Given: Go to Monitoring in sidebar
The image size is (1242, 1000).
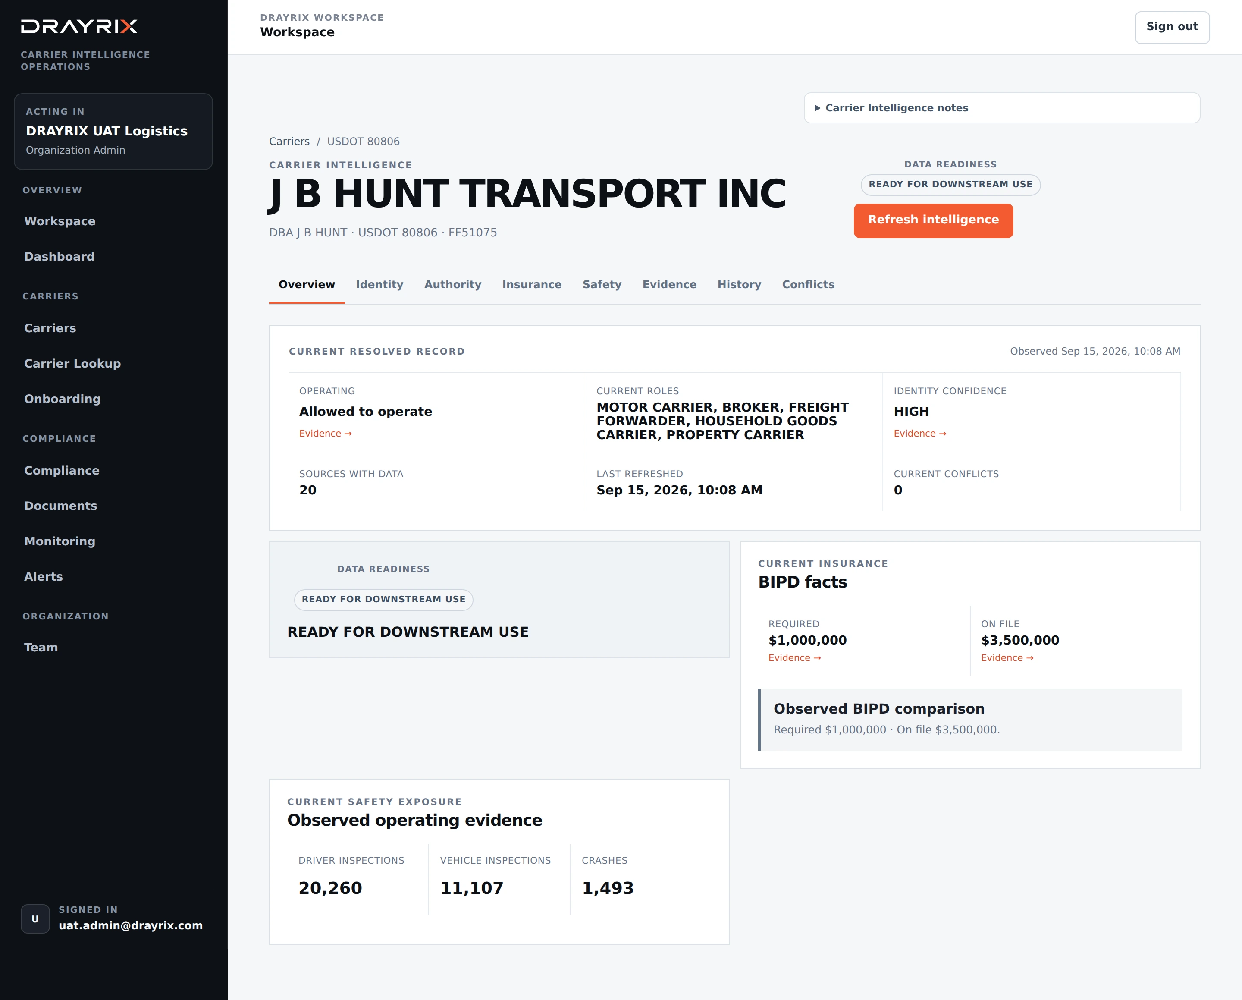Looking at the screenshot, I should tap(60, 541).
